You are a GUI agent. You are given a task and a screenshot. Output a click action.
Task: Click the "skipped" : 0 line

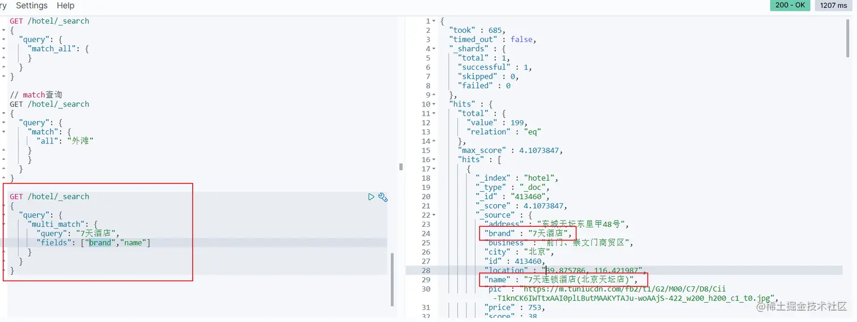coord(488,77)
